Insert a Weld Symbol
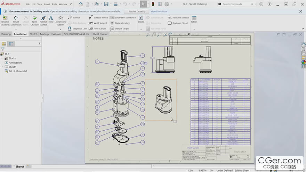This screenshot has width=306, height=172. 98,23
